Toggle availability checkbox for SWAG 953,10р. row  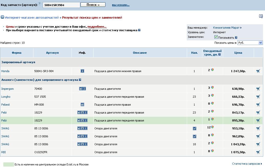point(194,128)
